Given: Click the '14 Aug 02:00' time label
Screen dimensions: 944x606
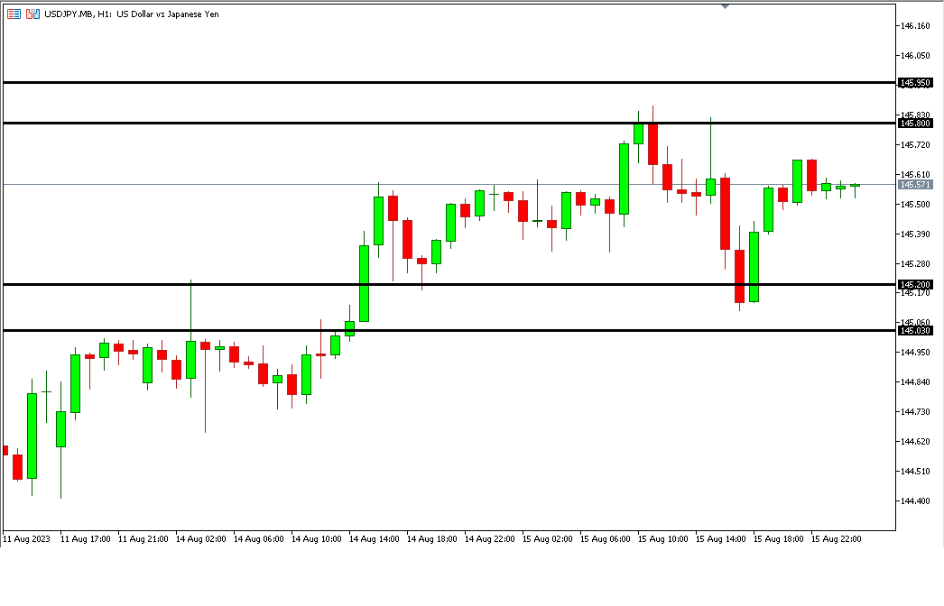Looking at the screenshot, I should point(201,538).
